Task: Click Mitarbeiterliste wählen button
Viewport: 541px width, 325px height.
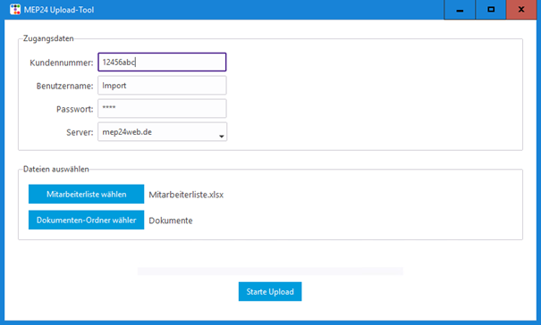Action: (x=86, y=194)
